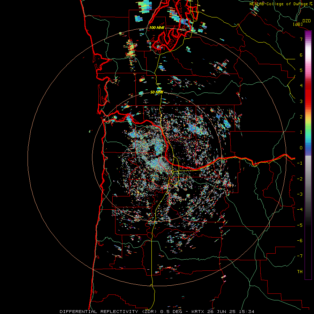Click the 'KRTX' station ID in caption
The image size is (314, 314).
198,312
